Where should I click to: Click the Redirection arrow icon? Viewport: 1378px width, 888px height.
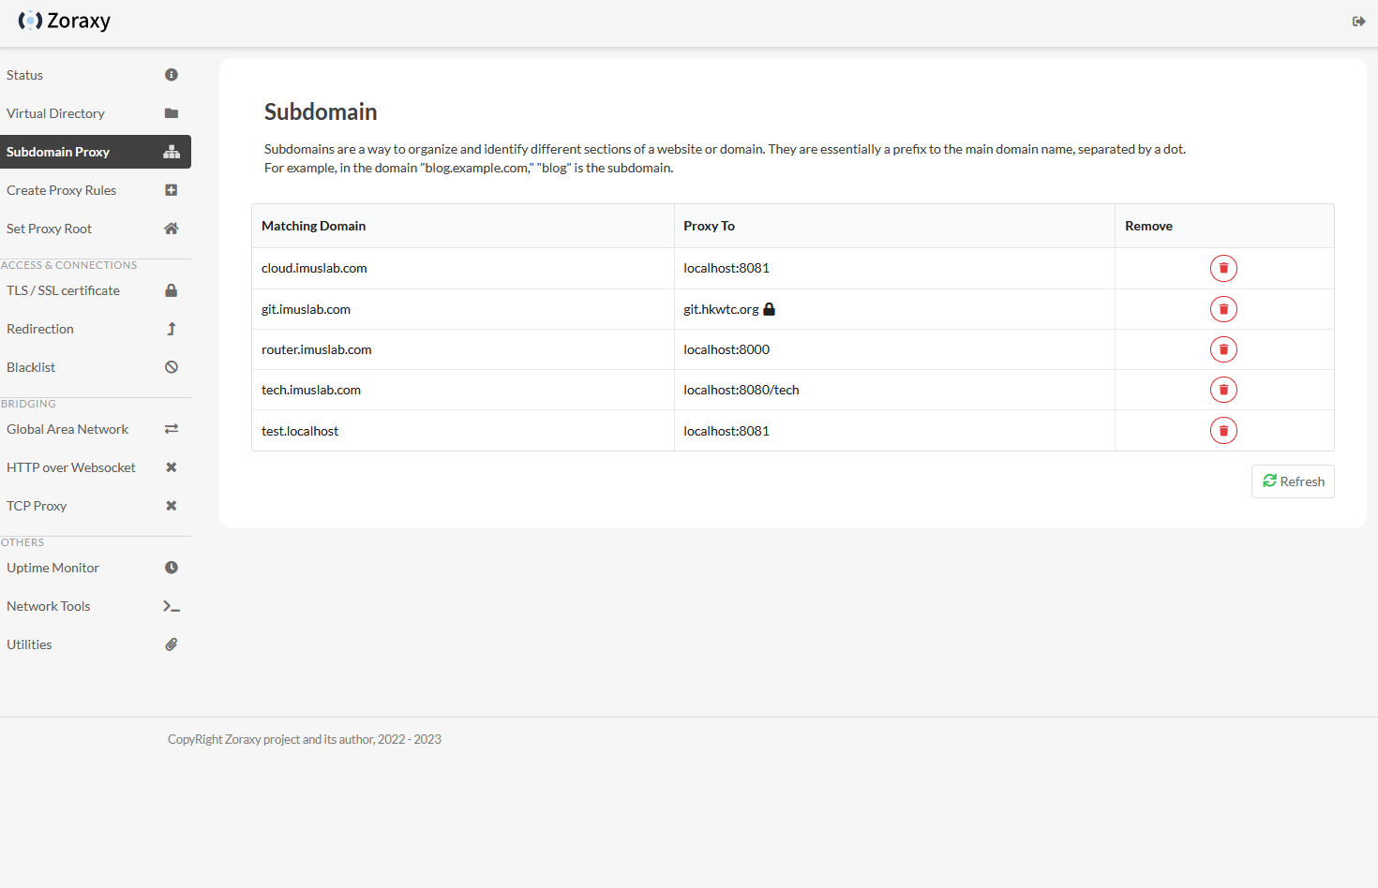point(172,329)
